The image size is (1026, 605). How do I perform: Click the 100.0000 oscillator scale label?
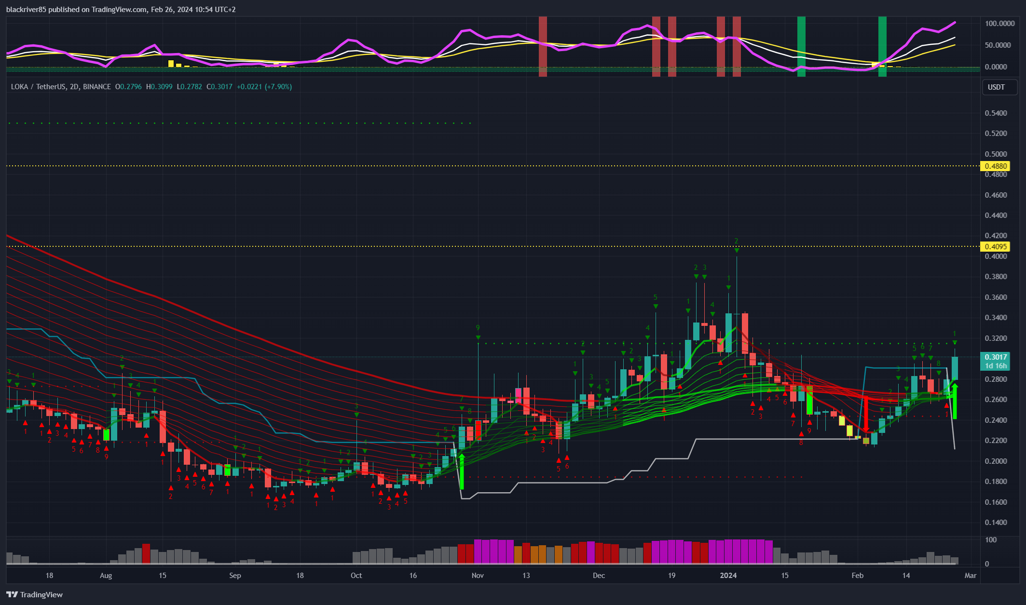(x=999, y=23)
